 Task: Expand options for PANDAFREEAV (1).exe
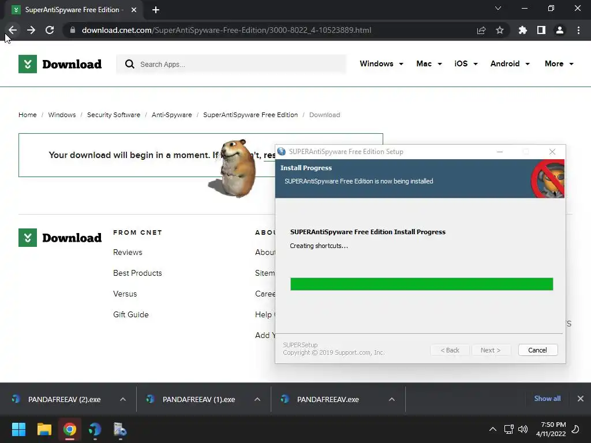[257, 399]
